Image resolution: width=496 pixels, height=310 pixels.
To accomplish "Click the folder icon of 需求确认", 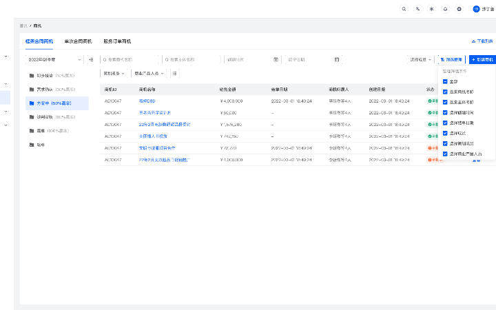I will (x=32, y=90).
